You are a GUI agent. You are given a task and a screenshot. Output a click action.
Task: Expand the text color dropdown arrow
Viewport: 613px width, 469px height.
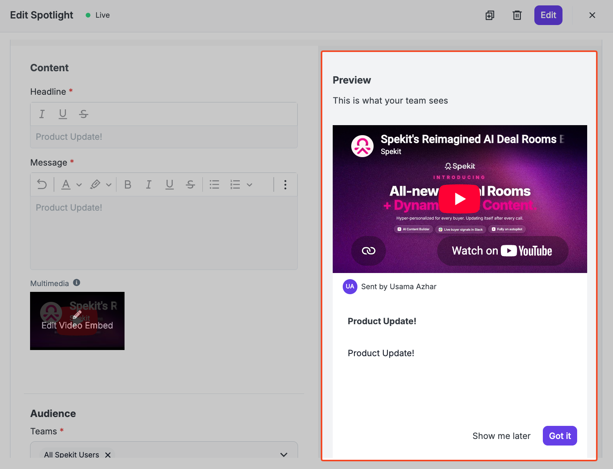coord(79,185)
